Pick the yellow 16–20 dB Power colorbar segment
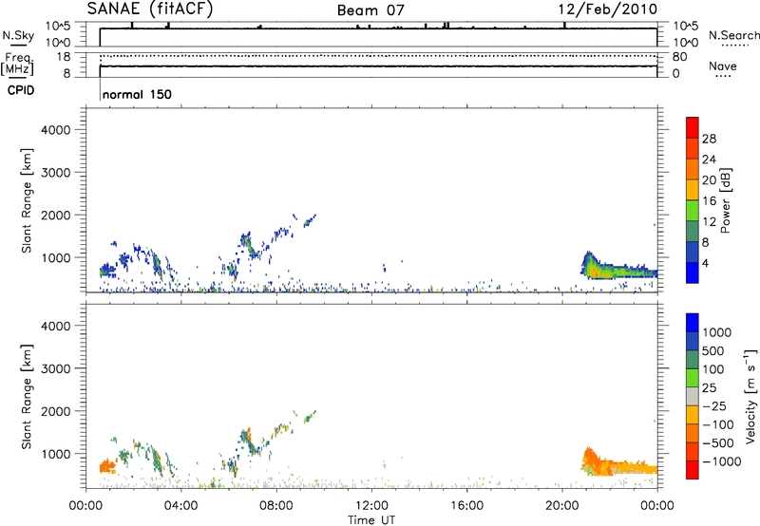This screenshot has height=526, width=760. [x=693, y=189]
